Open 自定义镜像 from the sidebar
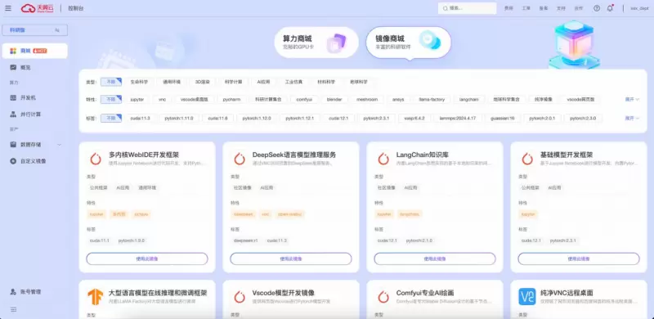 coord(34,161)
